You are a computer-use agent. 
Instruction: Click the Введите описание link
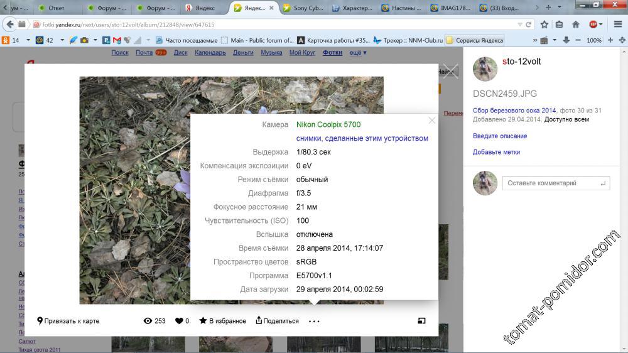pos(500,136)
